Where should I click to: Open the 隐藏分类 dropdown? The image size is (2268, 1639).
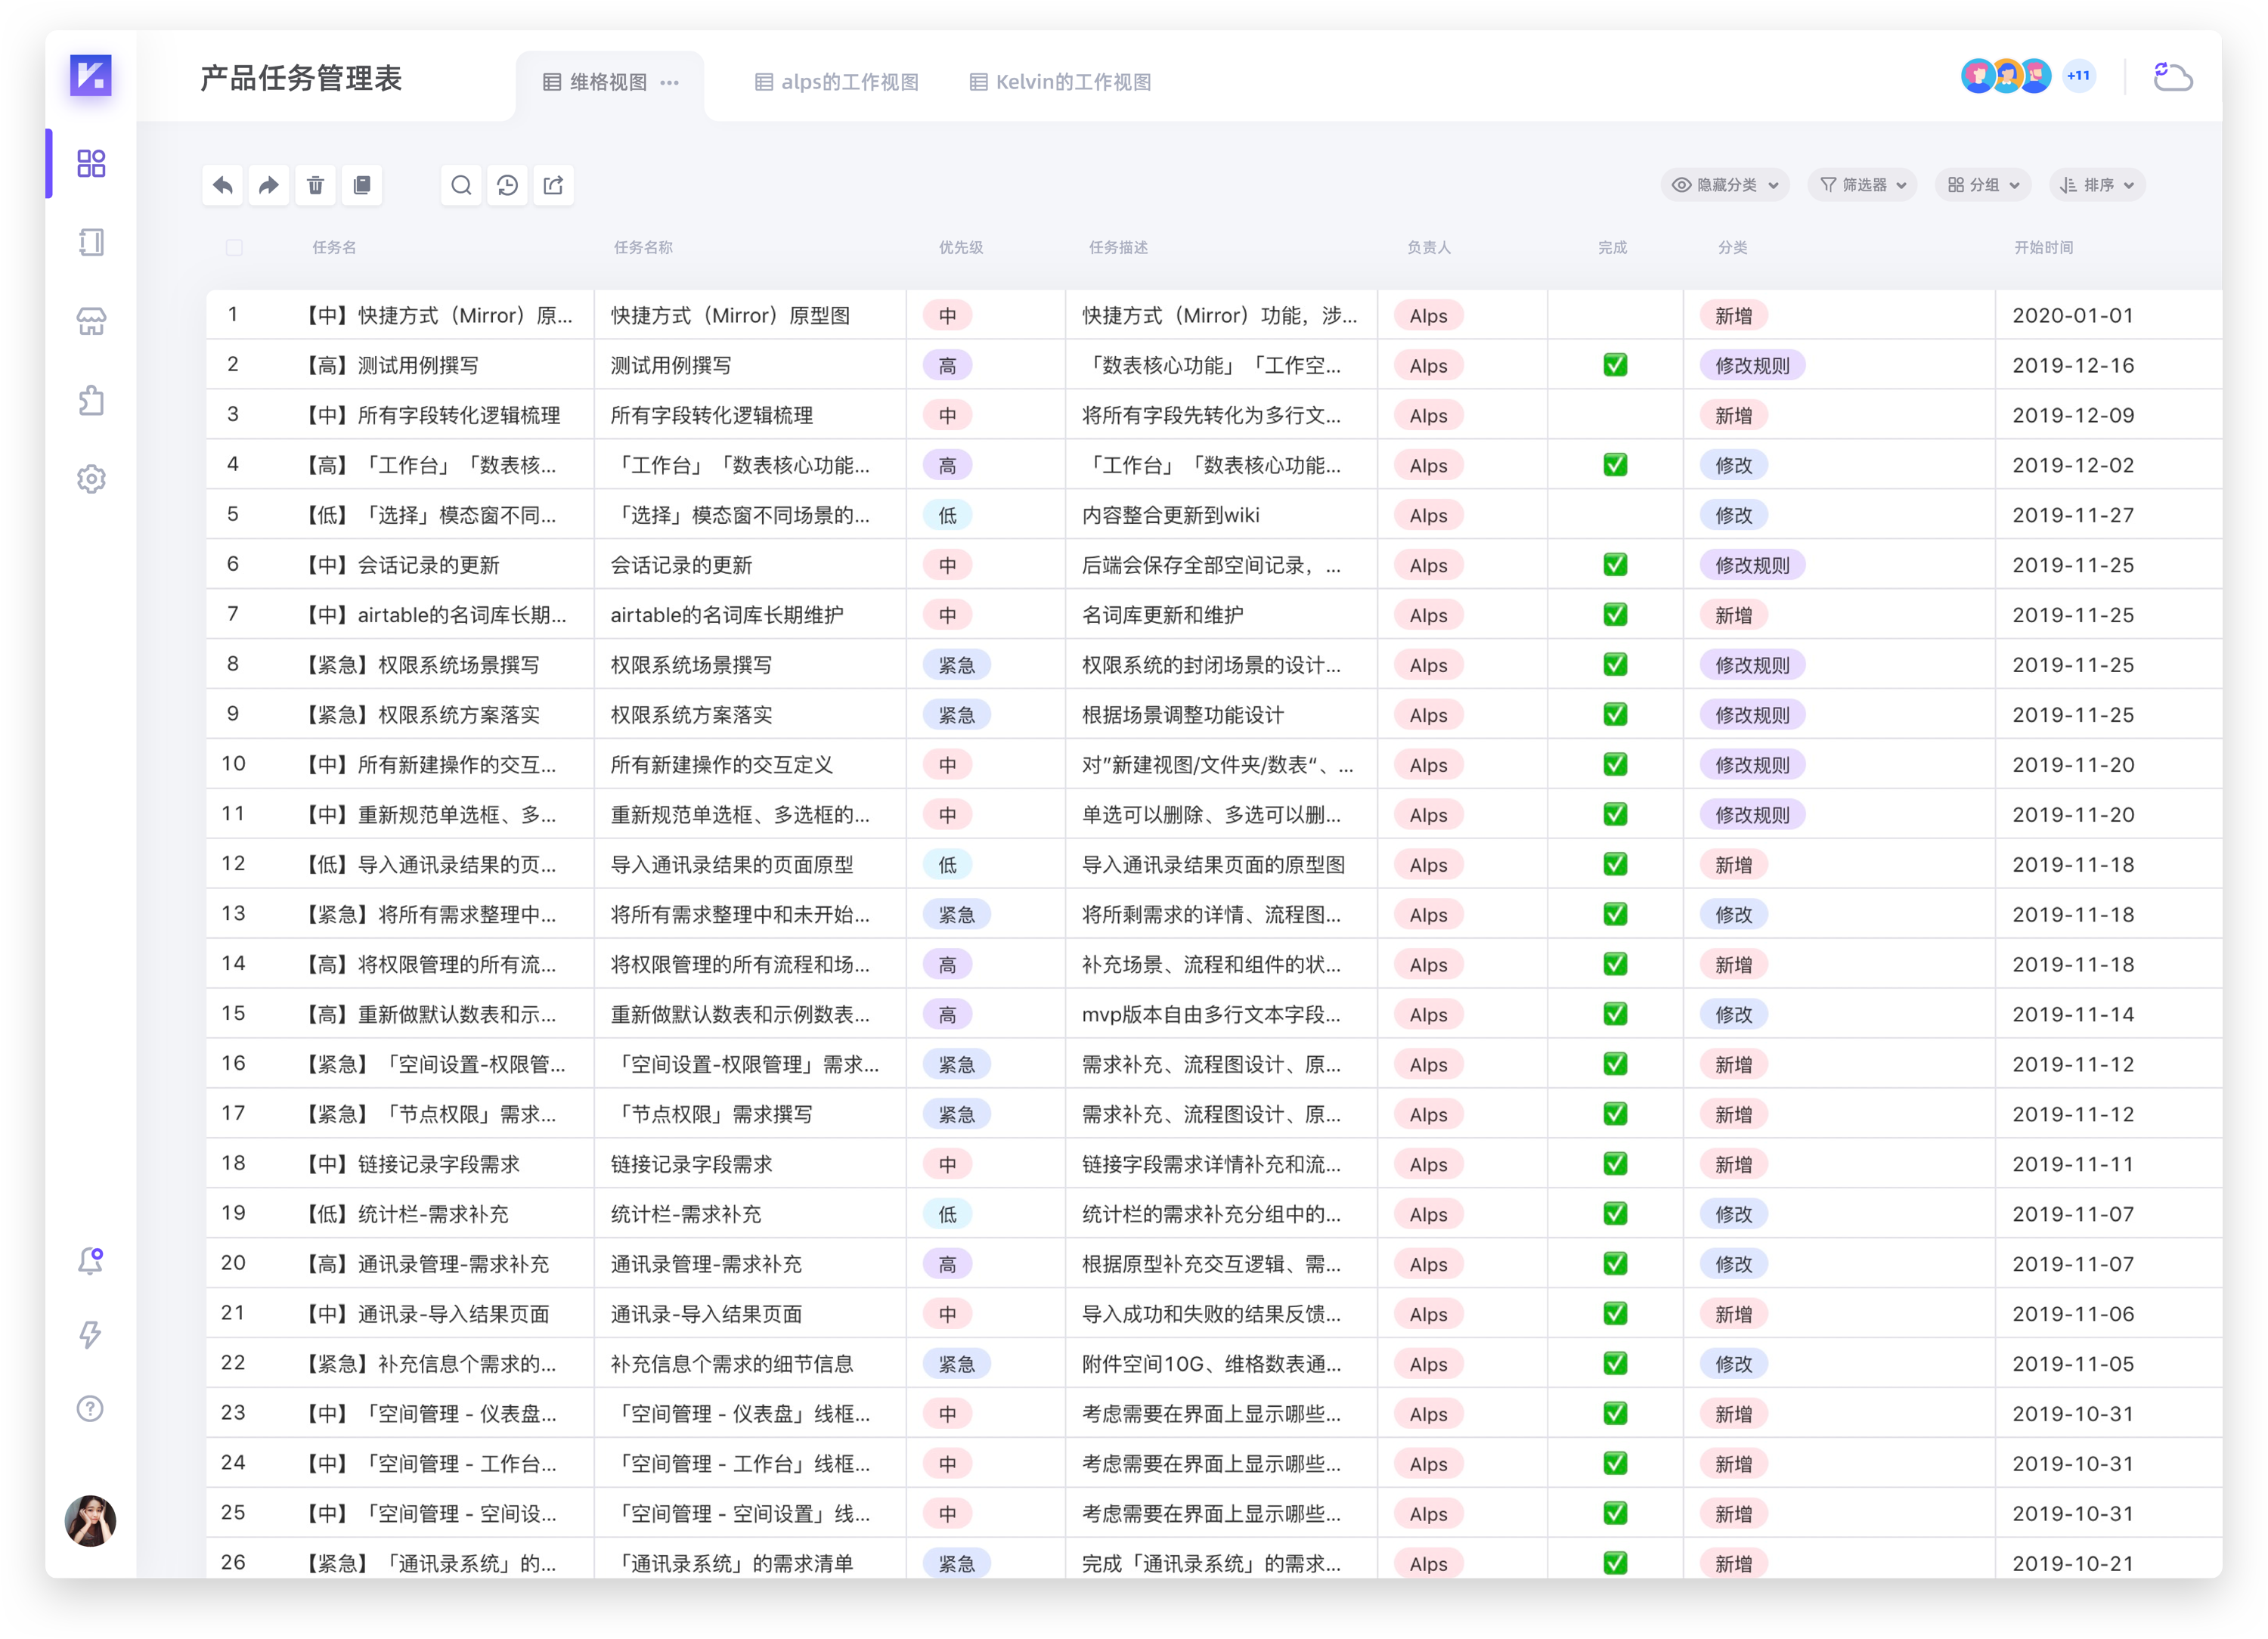[x=1726, y=185]
